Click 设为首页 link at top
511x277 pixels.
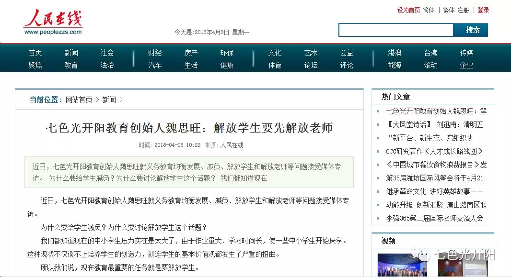[408, 10]
